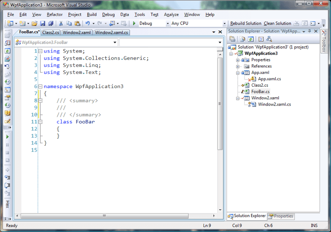Click the Cut scissors icon
Image resolution: width=331 pixels, height=232 pixels.
tap(61, 24)
